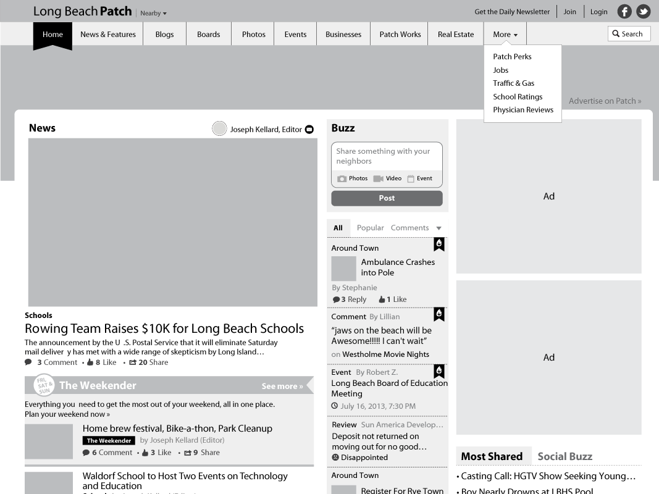Collapse the More menu dropdown

505,35
